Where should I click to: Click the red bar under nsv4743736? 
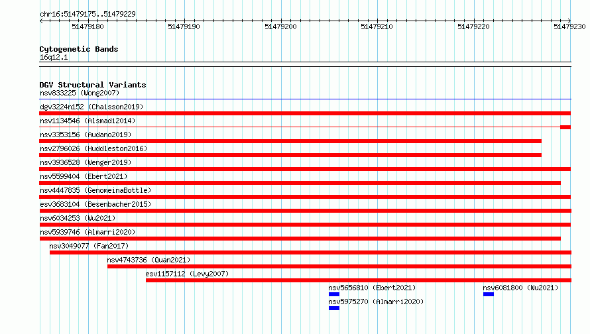(339, 266)
